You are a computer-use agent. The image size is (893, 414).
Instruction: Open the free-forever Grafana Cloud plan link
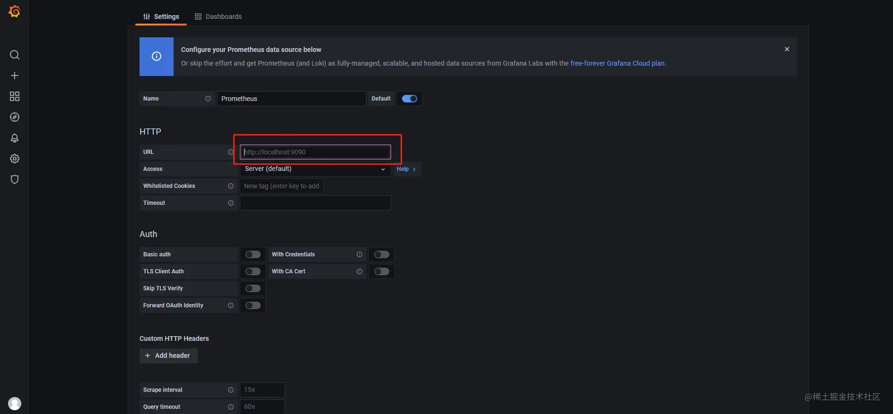[x=617, y=63]
